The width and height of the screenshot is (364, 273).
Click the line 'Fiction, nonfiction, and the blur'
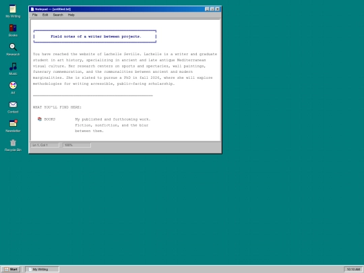click(x=112, y=125)
